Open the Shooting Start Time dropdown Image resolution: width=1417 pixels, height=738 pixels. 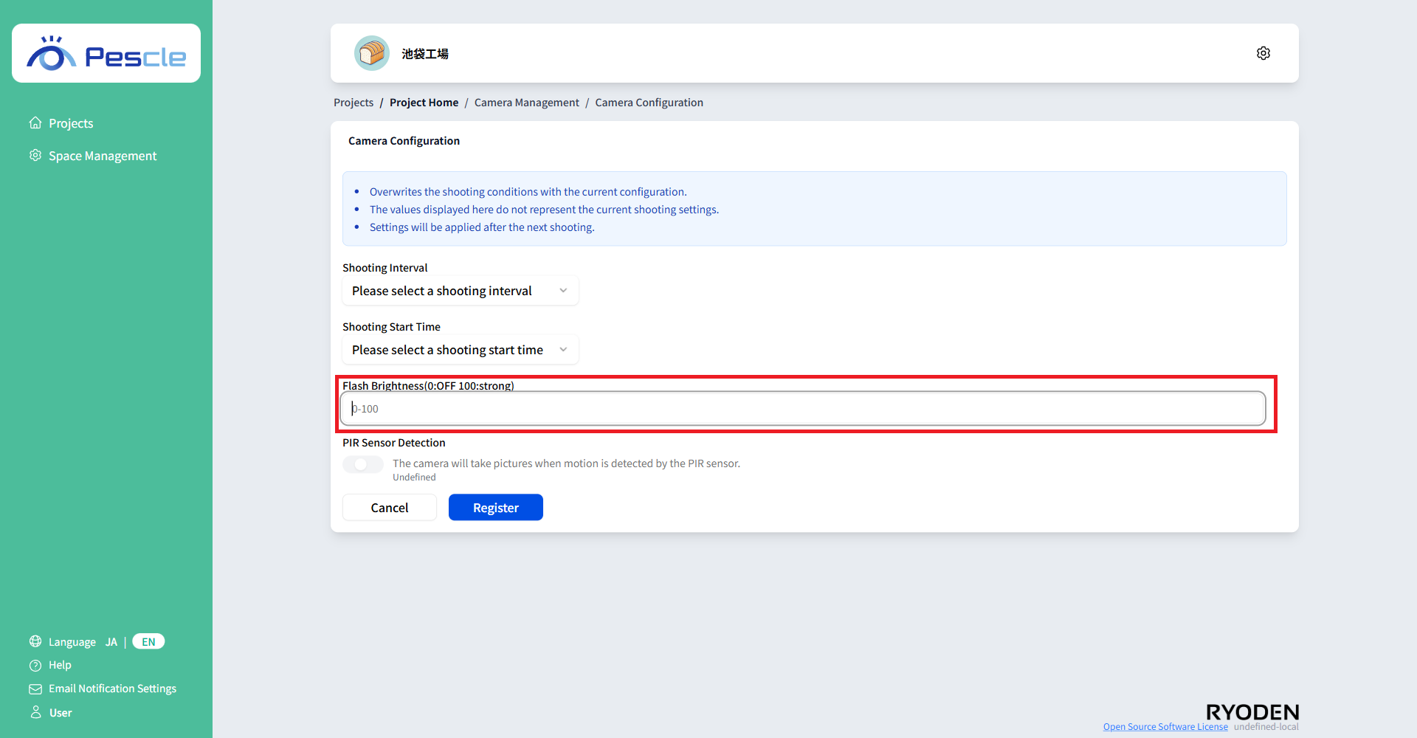point(460,350)
